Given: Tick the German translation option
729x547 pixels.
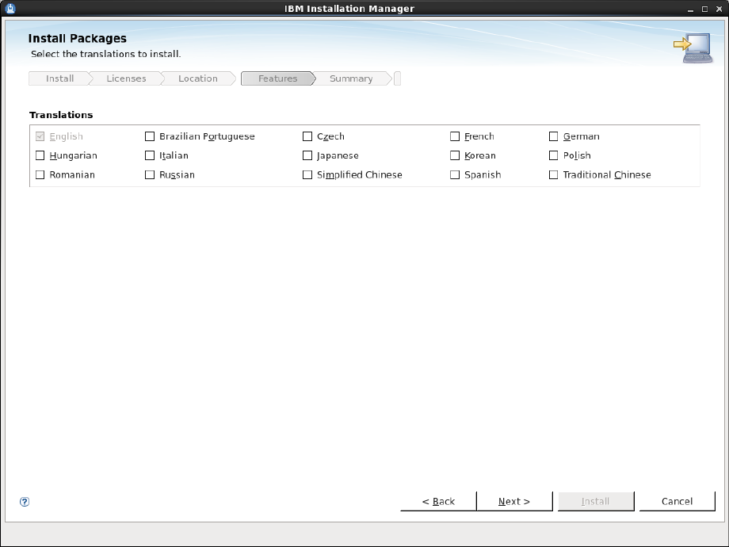Looking at the screenshot, I should (553, 136).
